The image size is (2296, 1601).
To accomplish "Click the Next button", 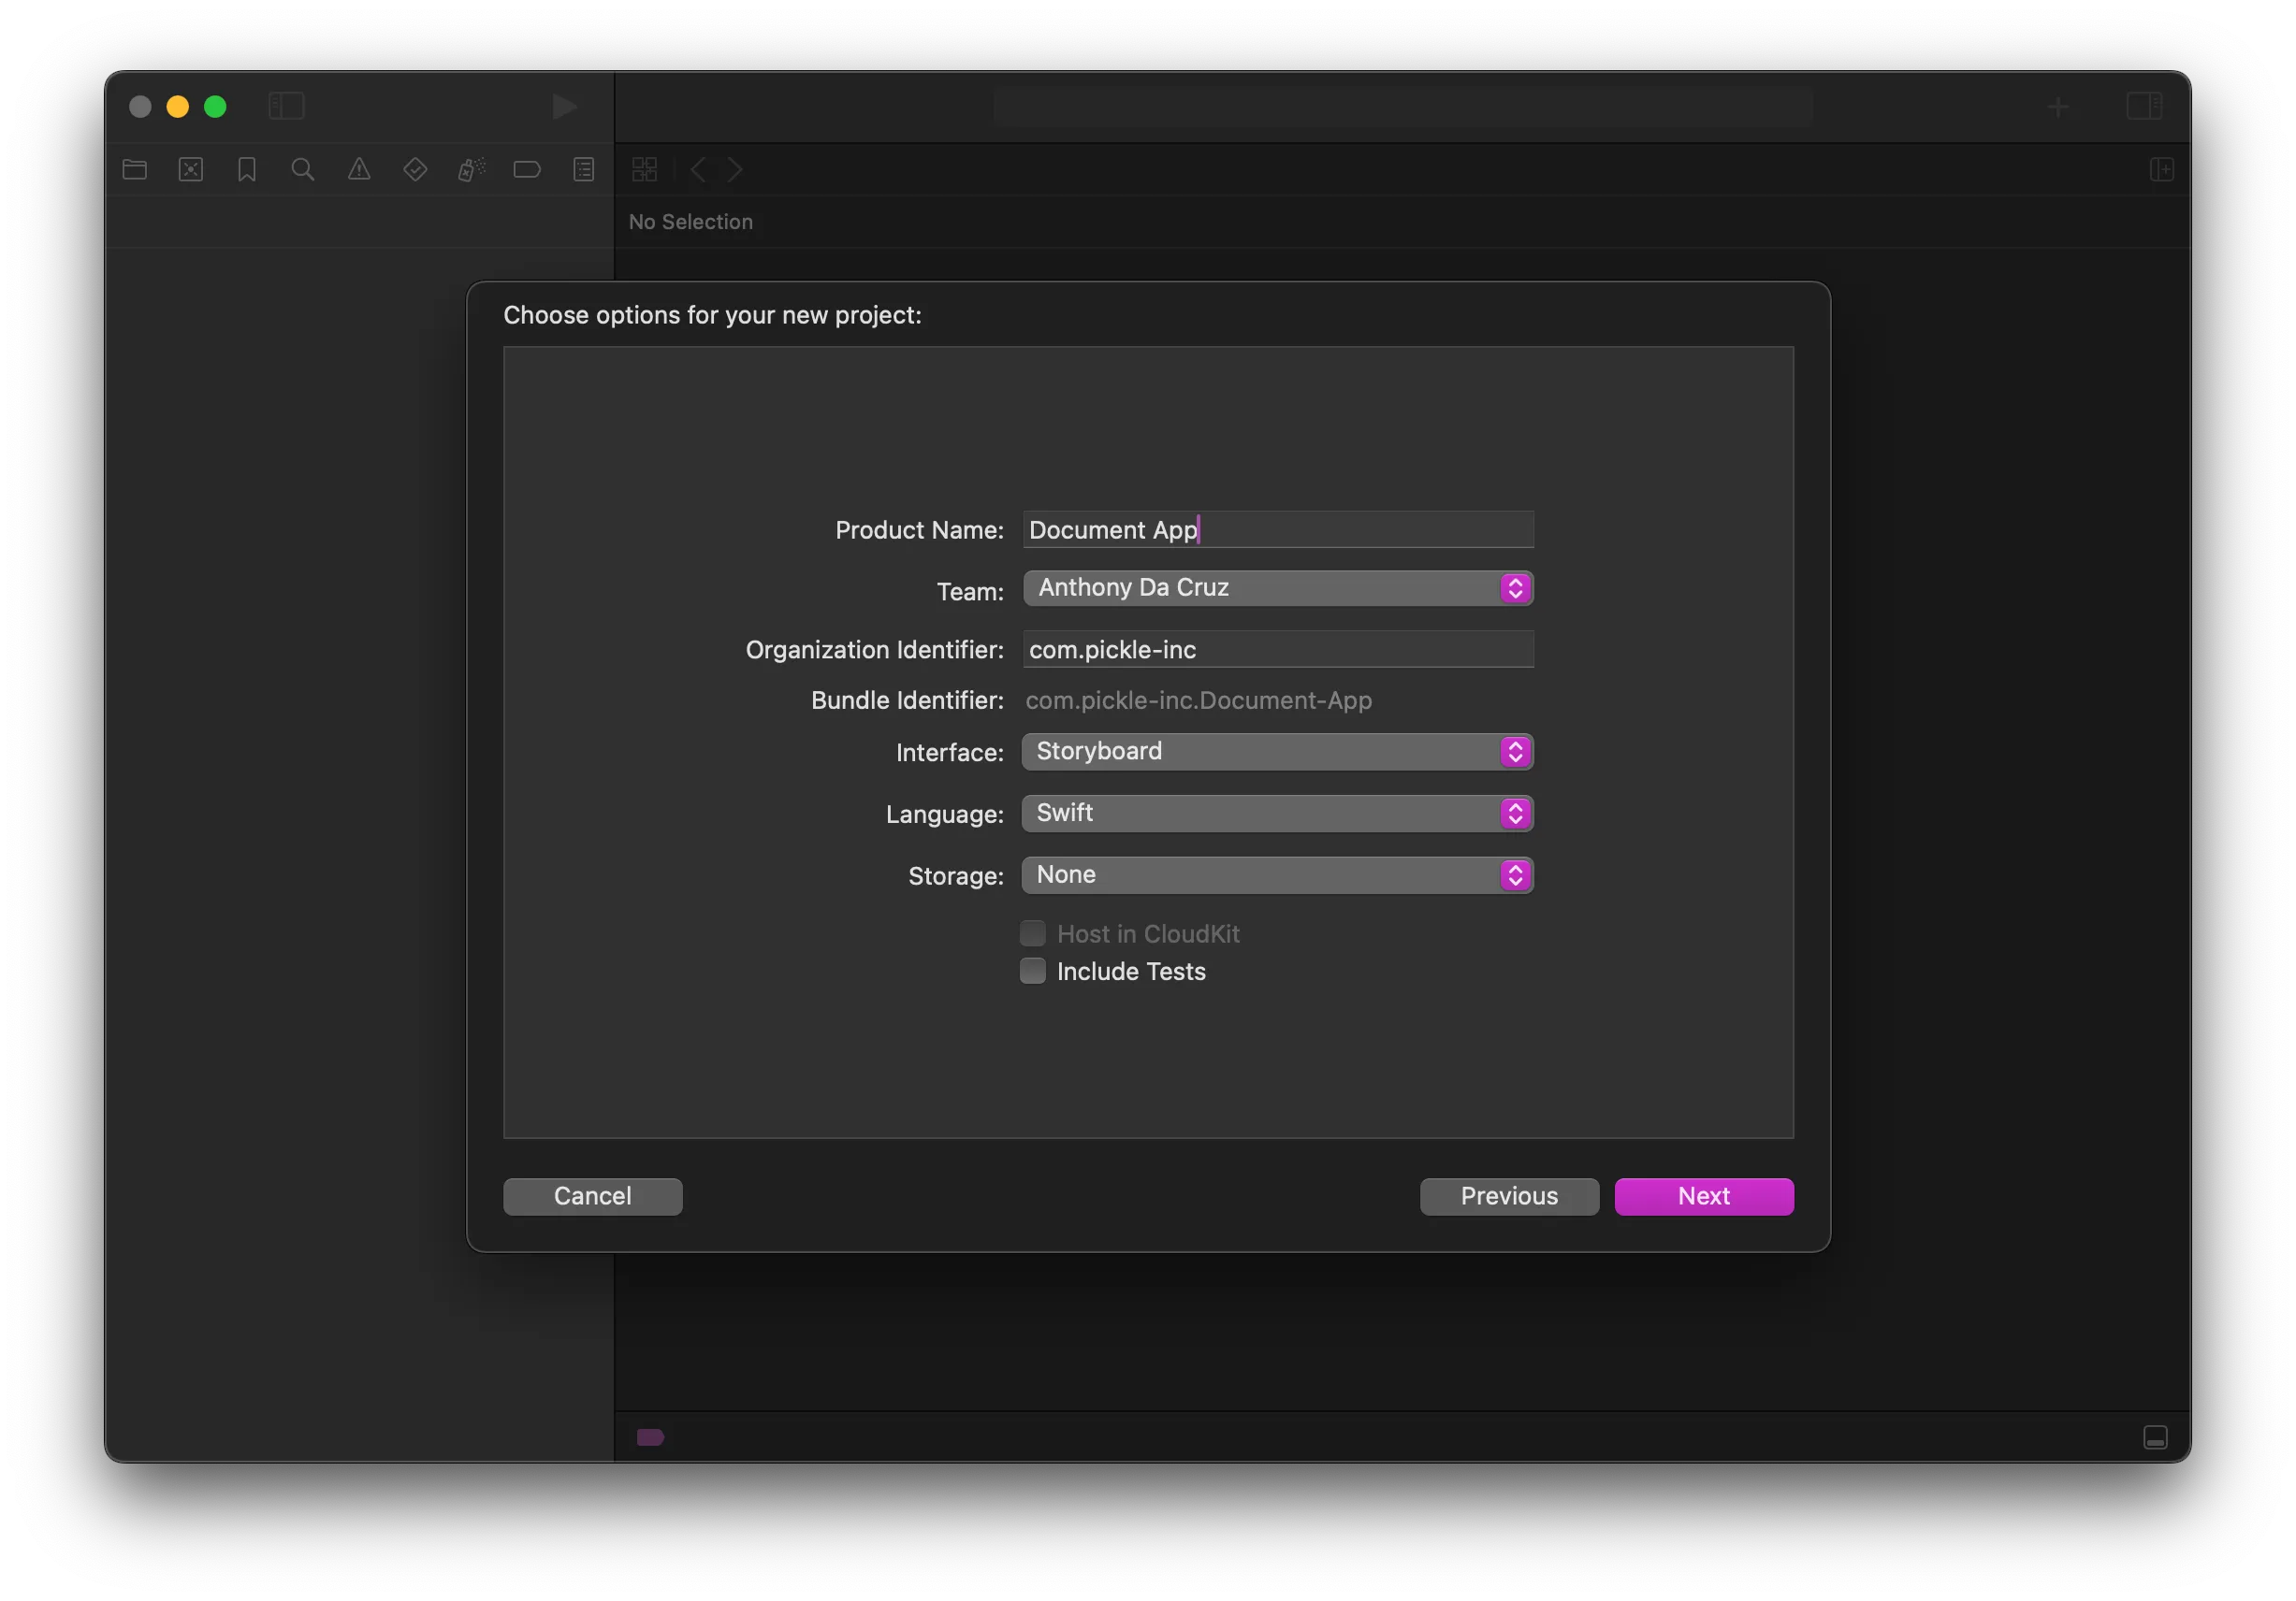I will tap(1703, 1196).
